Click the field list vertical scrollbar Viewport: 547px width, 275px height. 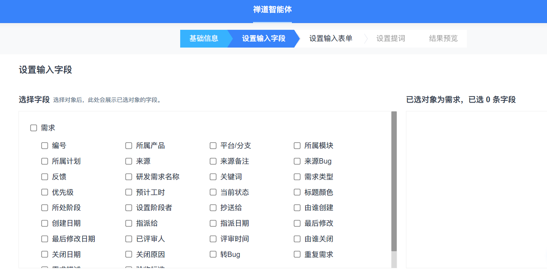point(394,182)
